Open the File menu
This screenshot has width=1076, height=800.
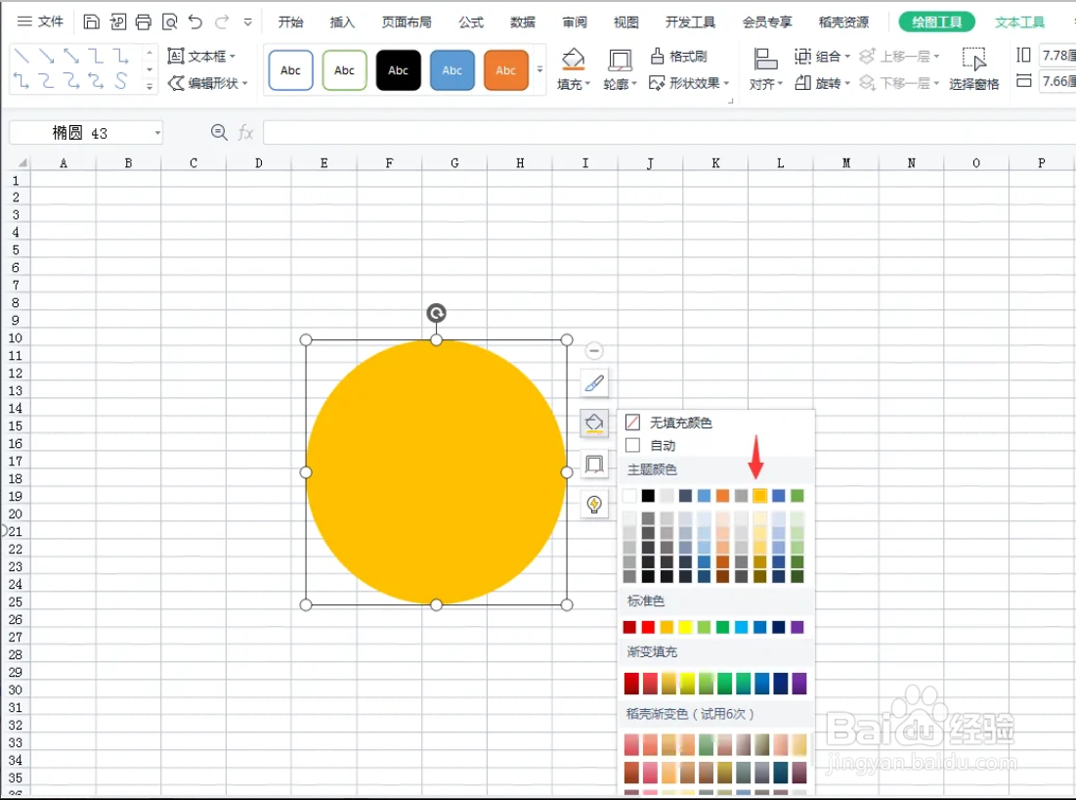(x=40, y=22)
